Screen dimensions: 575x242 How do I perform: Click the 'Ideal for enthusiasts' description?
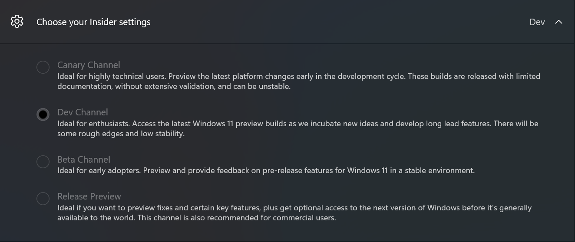(x=298, y=128)
